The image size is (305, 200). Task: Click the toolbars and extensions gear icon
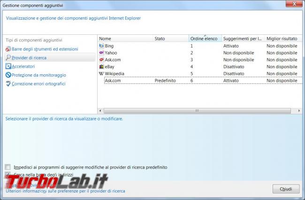tap(8, 49)
